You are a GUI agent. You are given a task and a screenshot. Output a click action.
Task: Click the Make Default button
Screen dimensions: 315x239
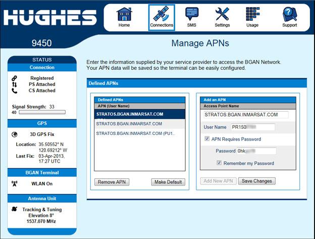tap(168, 182)
